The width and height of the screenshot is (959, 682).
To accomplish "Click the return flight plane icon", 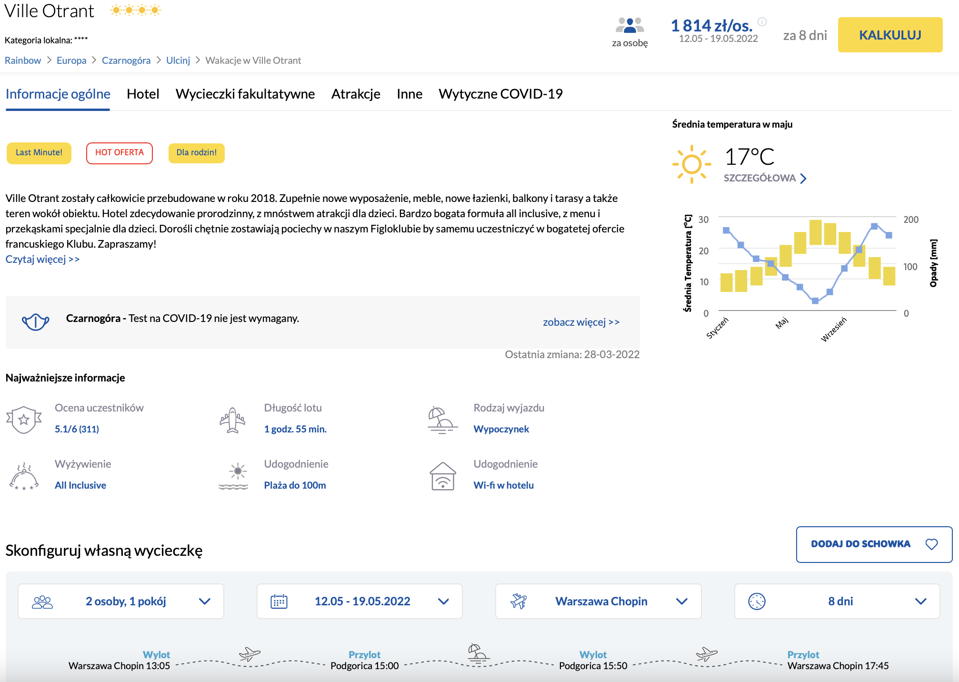I will point(707,653).
